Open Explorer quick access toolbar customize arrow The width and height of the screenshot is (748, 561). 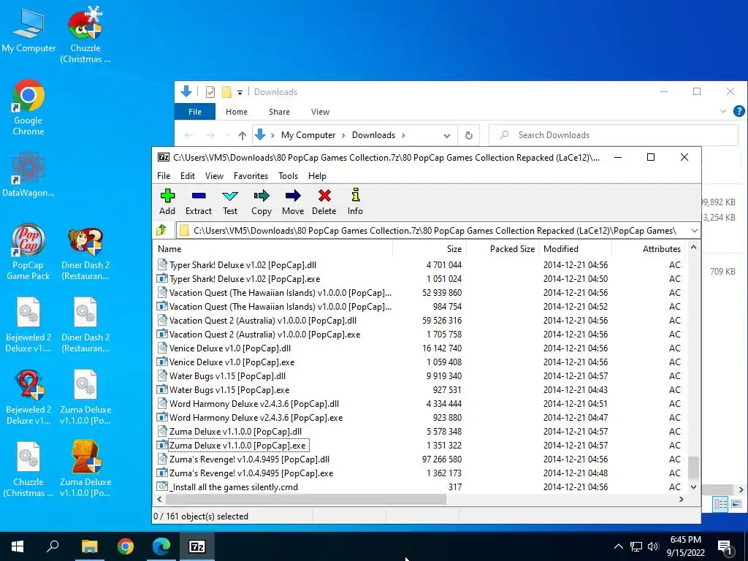pos(240,92)
